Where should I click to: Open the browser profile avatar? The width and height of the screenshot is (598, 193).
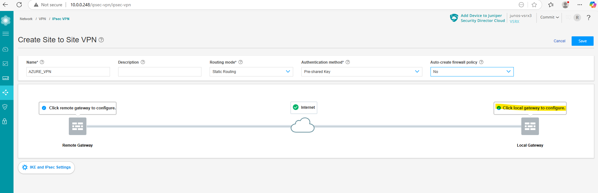[x=565, y=5]
